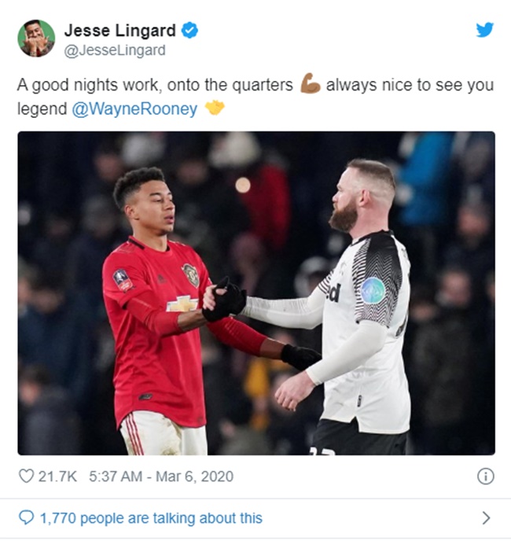The image size is (511, 541).
Task: Click the flexed biceps emoji
Action: tap(310, 83)
